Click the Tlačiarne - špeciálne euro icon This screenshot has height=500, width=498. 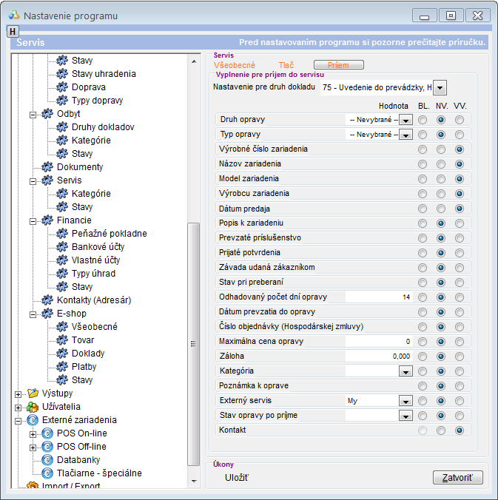[47, 473]
